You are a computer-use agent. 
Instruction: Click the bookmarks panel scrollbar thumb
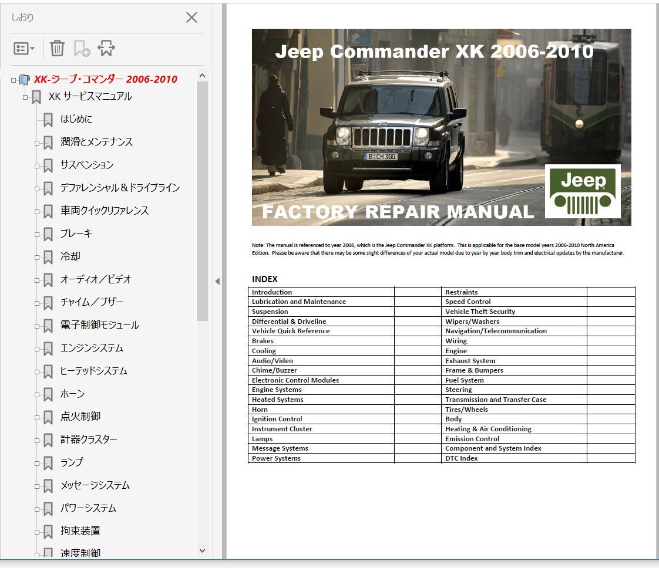[x=202, y=201]
